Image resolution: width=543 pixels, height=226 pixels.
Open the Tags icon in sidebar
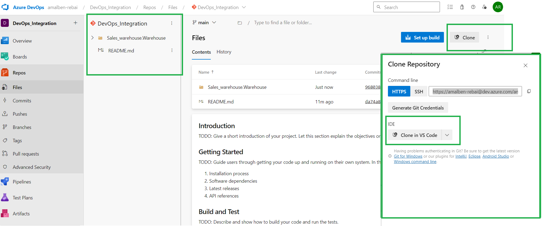coord(5,140)
